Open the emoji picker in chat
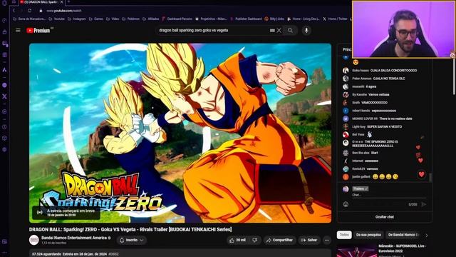The height and width of the screenshot is (257, 456). [x=346, y=204]
